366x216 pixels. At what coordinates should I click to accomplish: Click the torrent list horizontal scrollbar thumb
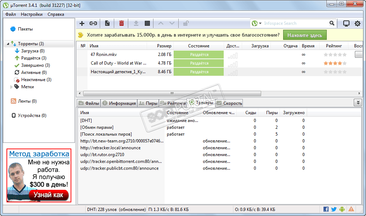tap(172, 93)
